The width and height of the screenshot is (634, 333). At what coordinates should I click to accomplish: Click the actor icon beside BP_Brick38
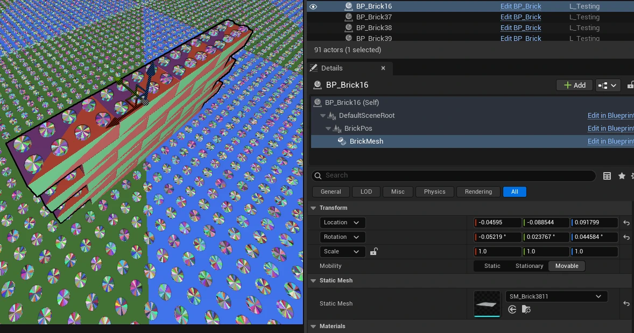pyautogui.click(x=348, y=28)
